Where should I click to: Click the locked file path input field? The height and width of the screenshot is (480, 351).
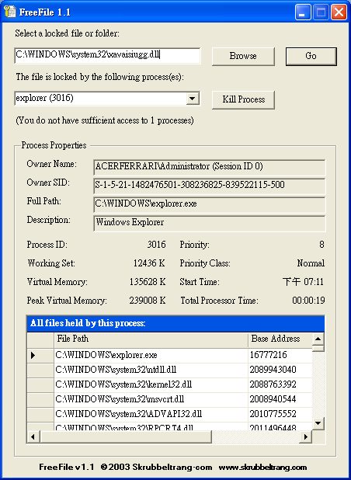pyautogui.click(x=107, y=55)
